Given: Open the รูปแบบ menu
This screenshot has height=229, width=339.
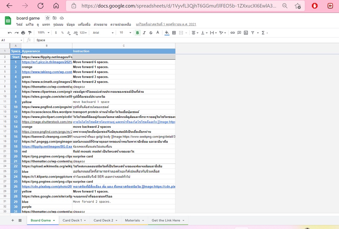Looking at the screenshot, I should click(x=58, y=25).
